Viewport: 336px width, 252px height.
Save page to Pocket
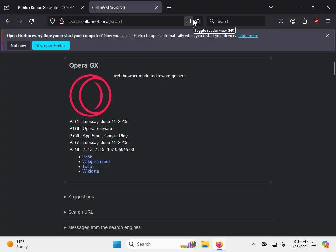[x=281, y=21]
